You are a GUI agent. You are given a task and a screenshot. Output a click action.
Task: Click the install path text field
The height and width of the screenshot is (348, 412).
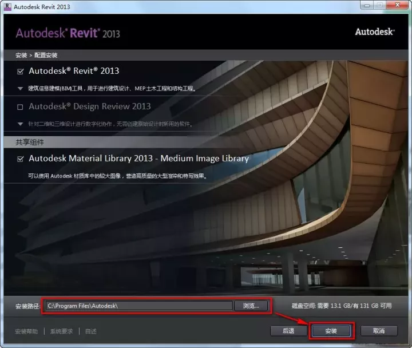[138, 306]
